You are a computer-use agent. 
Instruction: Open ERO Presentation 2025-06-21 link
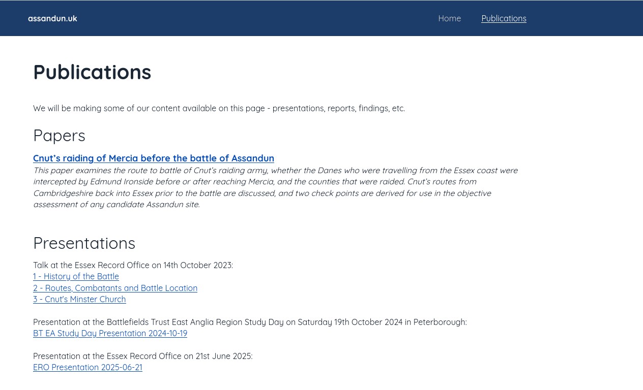point(87,368)
